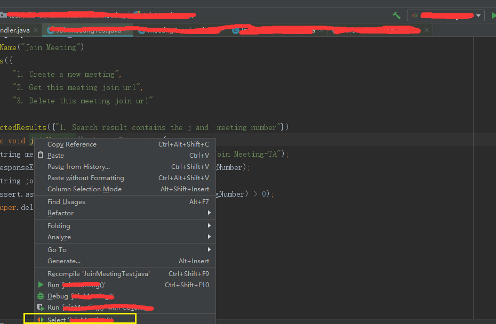Click the green Build project hammer icon
Screen dimensions: 496x324
(x=396, y=15)
